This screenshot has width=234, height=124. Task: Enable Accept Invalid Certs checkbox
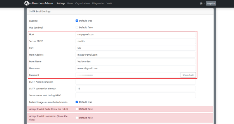pos(77,109)
